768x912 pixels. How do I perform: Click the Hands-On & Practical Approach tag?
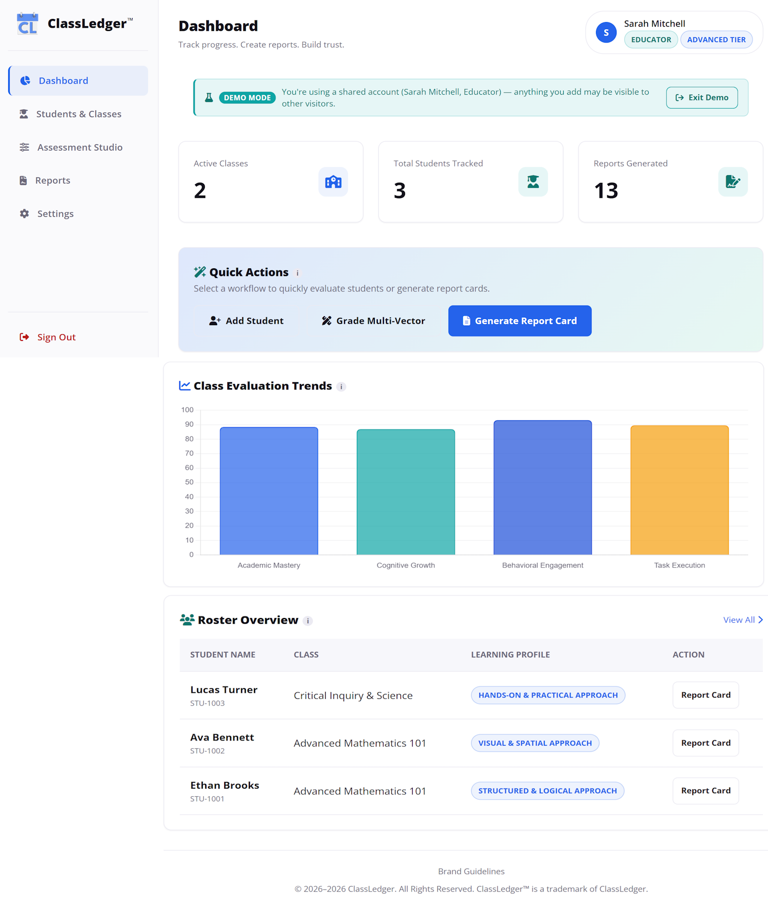pyautogui.click(x=548, y=695)
